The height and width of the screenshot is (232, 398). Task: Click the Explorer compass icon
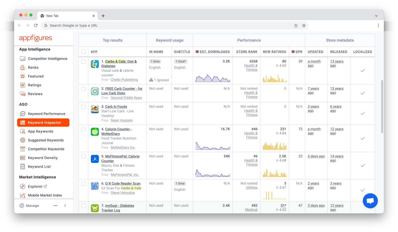point(23,186)
